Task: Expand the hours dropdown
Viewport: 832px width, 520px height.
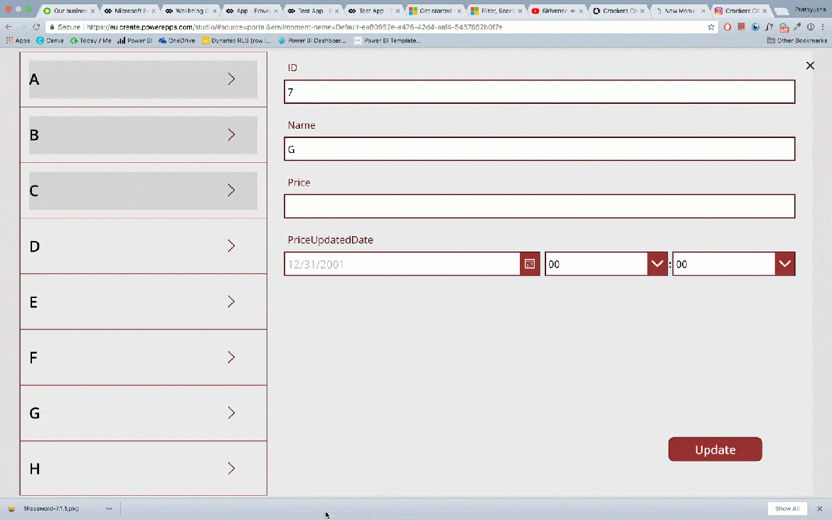Action: pyautogui.click(x=657, y=264)
